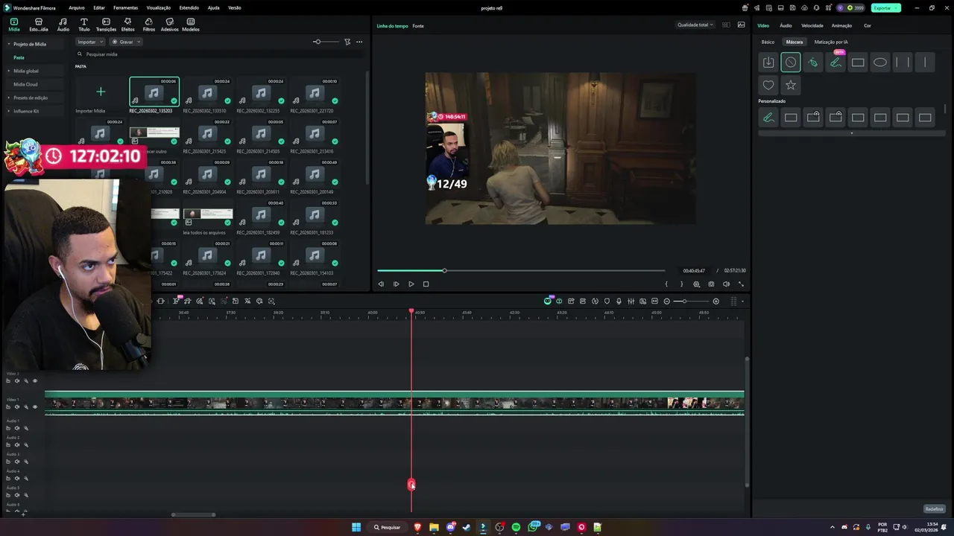Image resolution: width=954 pixels, height=536 pixels.
Task: Open the Ferramentas menu
Action: click(125, 7)
